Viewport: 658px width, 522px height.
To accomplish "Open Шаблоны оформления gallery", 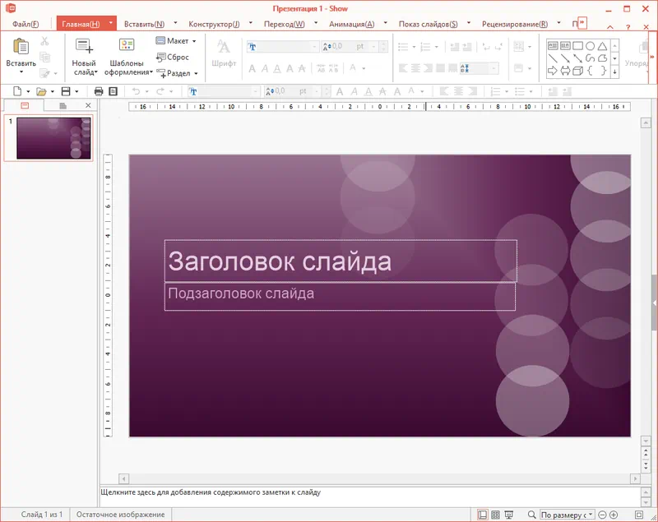I will click(x=127, y=47).
